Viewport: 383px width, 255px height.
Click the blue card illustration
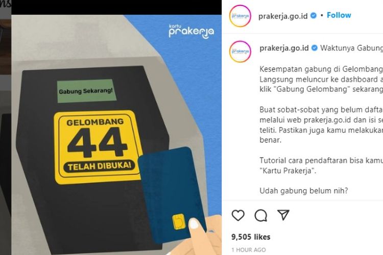[x=172, y=194]
